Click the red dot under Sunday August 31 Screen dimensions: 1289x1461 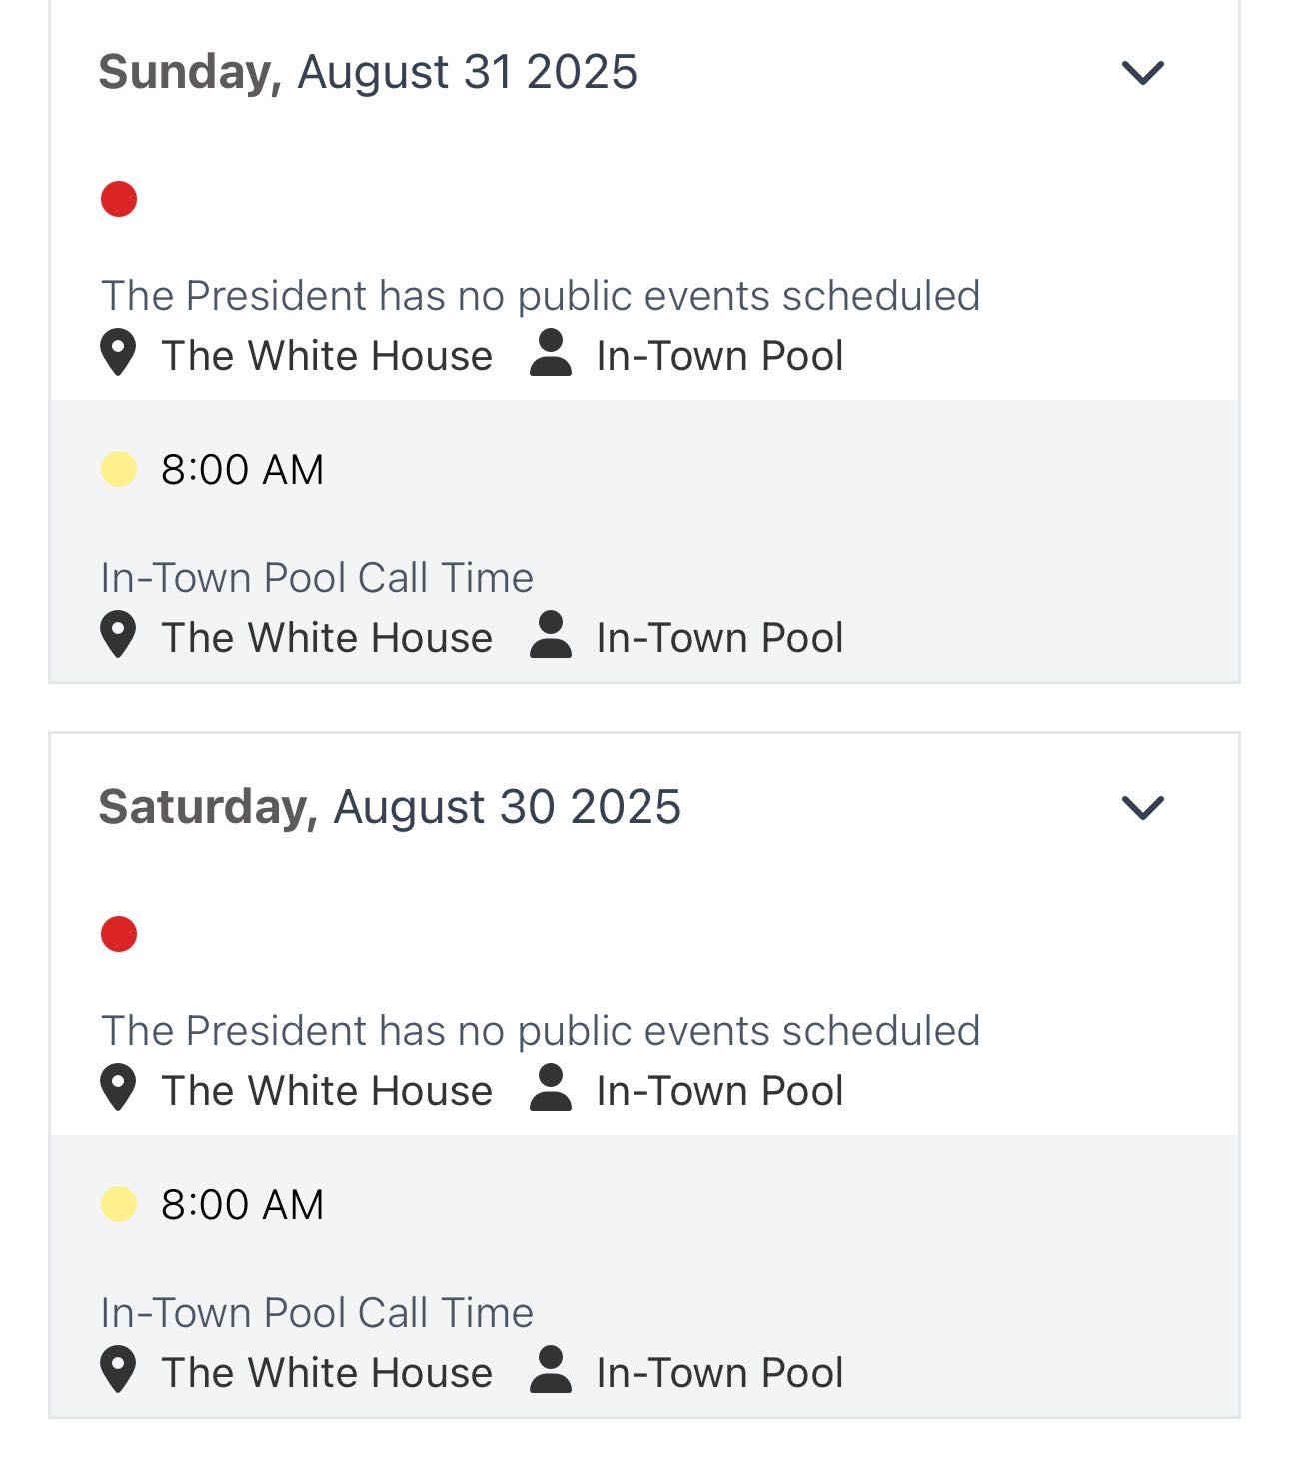click(x=119, y=199)
